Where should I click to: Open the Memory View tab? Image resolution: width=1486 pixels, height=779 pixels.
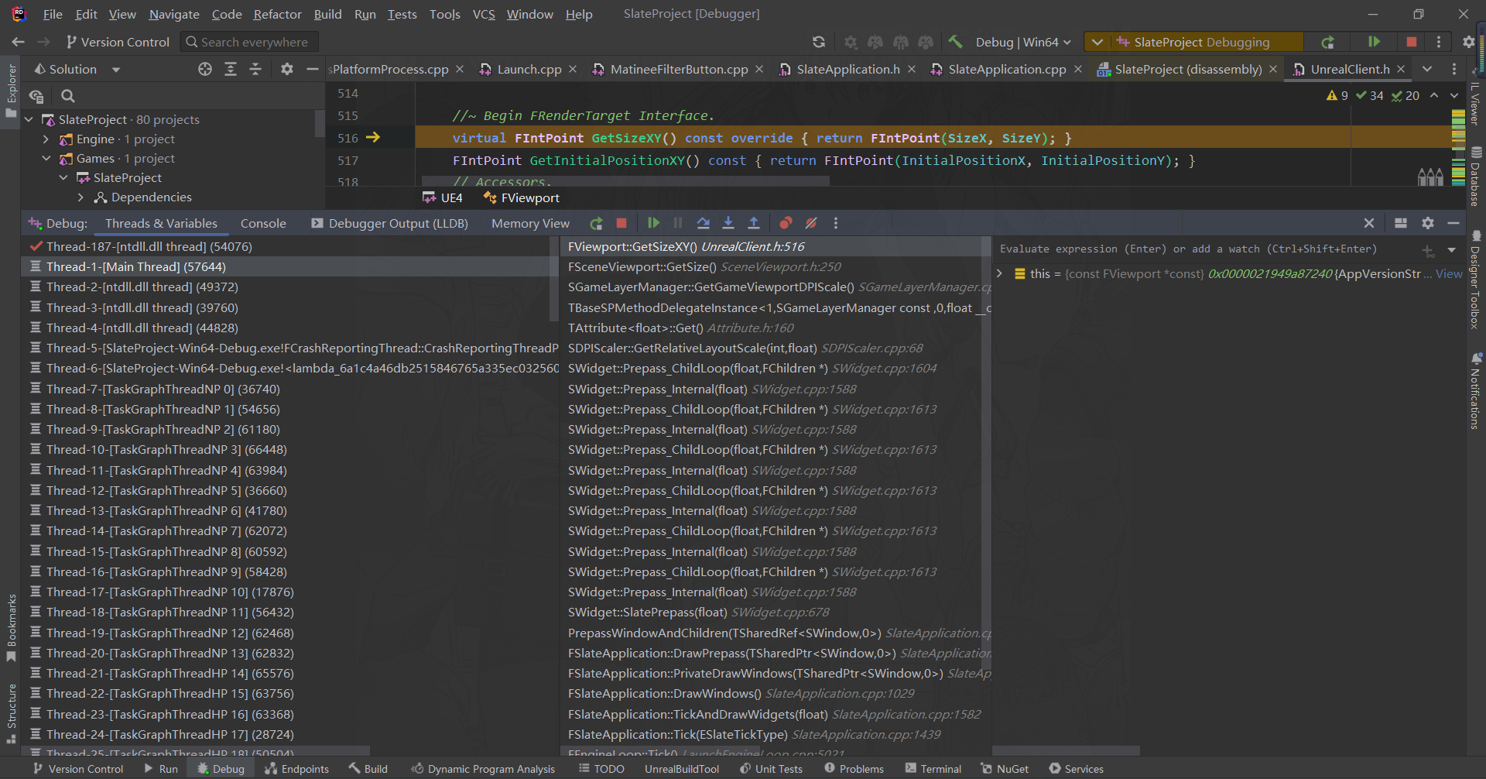point(530,223)
